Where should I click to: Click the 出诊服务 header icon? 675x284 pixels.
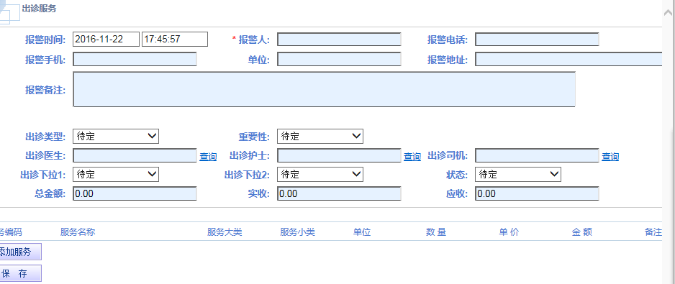click(x=9, y=12)
